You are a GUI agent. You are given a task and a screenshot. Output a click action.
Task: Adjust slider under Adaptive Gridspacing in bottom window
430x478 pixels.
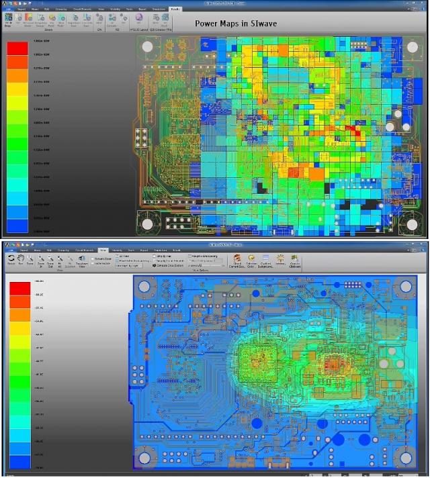click(x=201, y=266)
